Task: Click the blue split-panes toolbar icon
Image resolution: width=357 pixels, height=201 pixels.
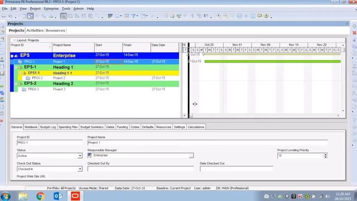Action: click(253, 16)
